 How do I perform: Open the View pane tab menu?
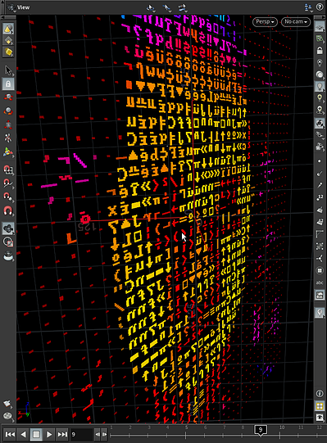[x=11, y=7]
